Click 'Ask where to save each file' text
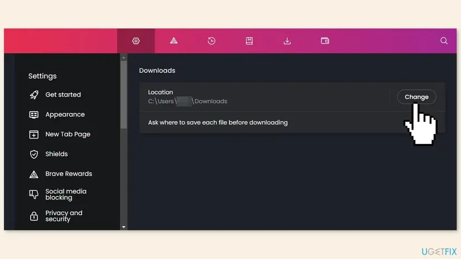 tap(218, 122)
